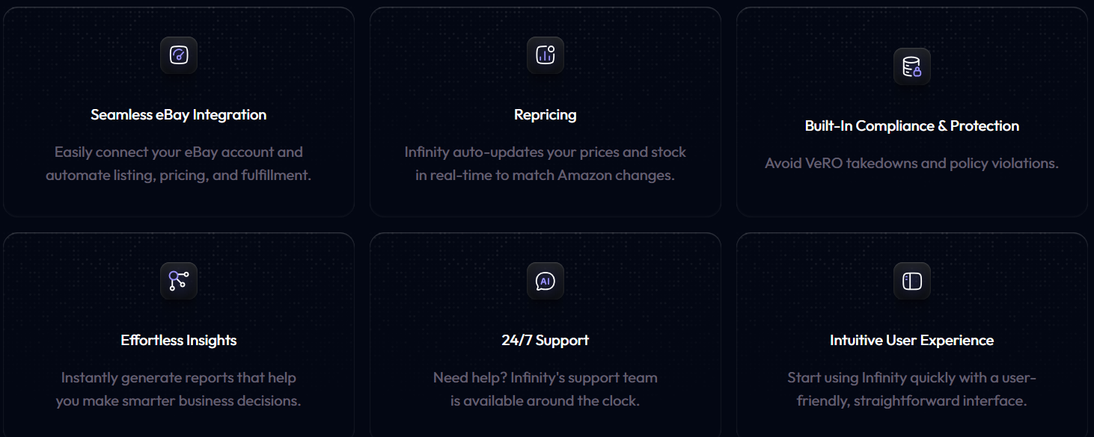Click the match Amazon changes text line
This screenshot has height=437, width=1094.
coord(546,176)
